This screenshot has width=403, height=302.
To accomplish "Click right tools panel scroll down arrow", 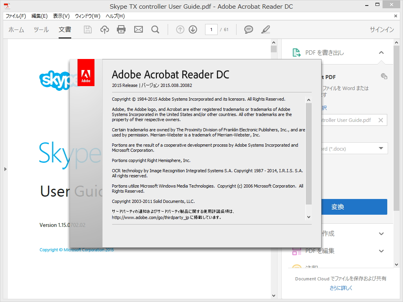I will coord(396,265).
